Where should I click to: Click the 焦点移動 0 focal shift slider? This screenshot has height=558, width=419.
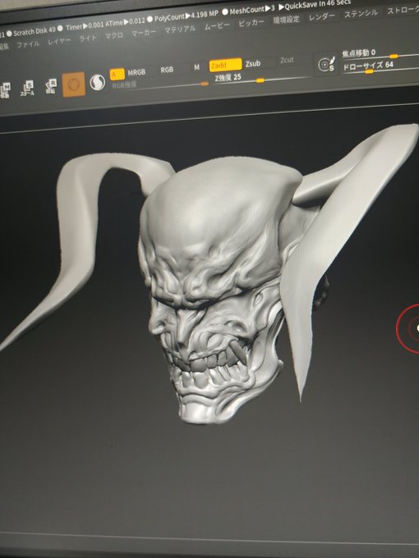(380, 54)
